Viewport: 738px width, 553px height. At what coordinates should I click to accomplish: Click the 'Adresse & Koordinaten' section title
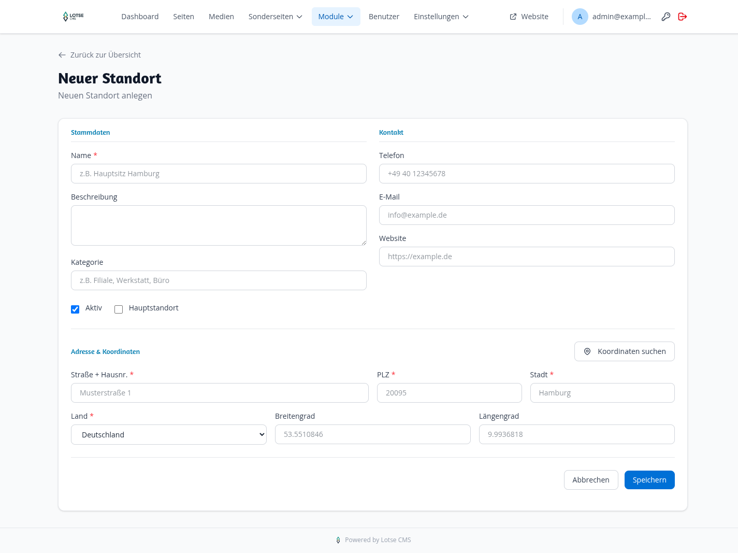click(x=106, y=352)
